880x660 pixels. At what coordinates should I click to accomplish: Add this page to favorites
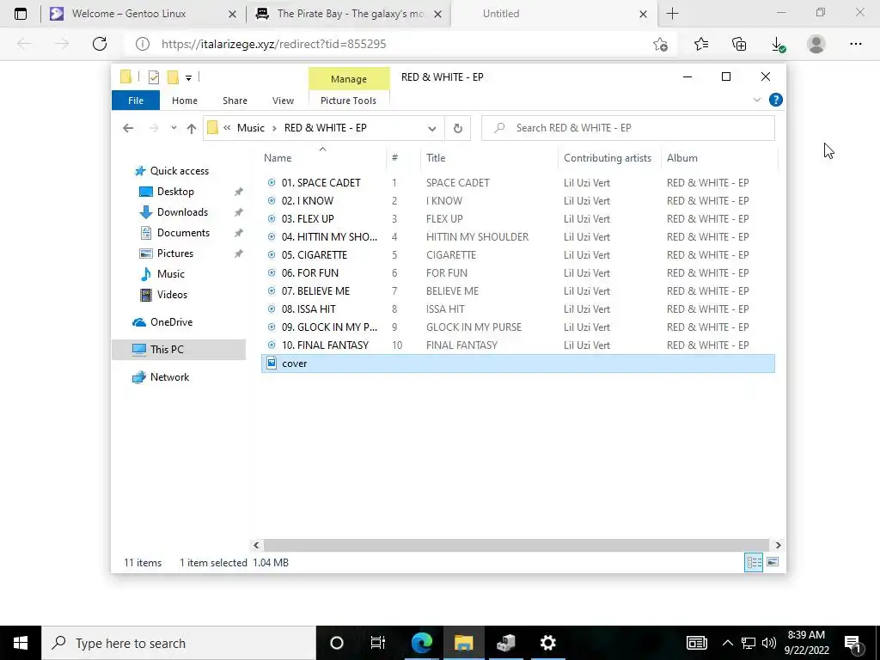[661, 44]
